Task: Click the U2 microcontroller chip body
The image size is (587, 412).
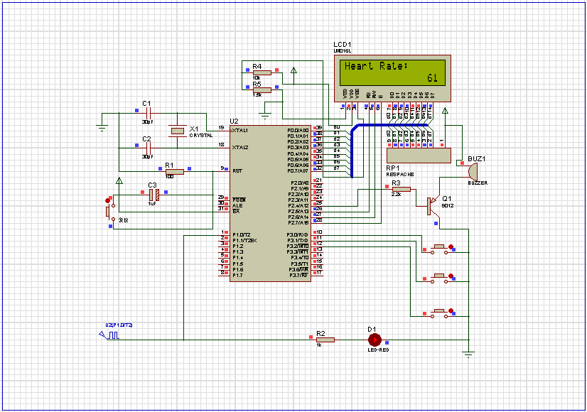Action: click(x=270, y=203)
